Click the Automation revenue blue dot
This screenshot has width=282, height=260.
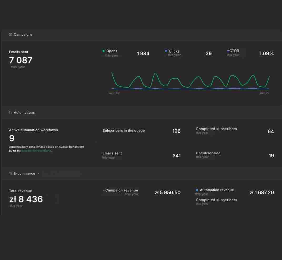197,190
